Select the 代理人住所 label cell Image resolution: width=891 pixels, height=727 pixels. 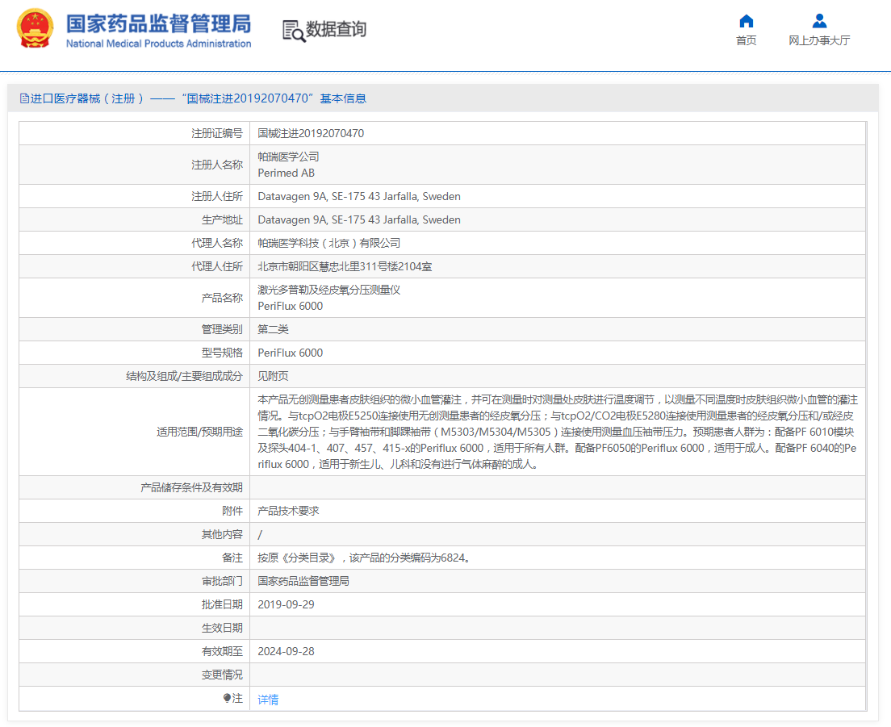click(134, 266)
